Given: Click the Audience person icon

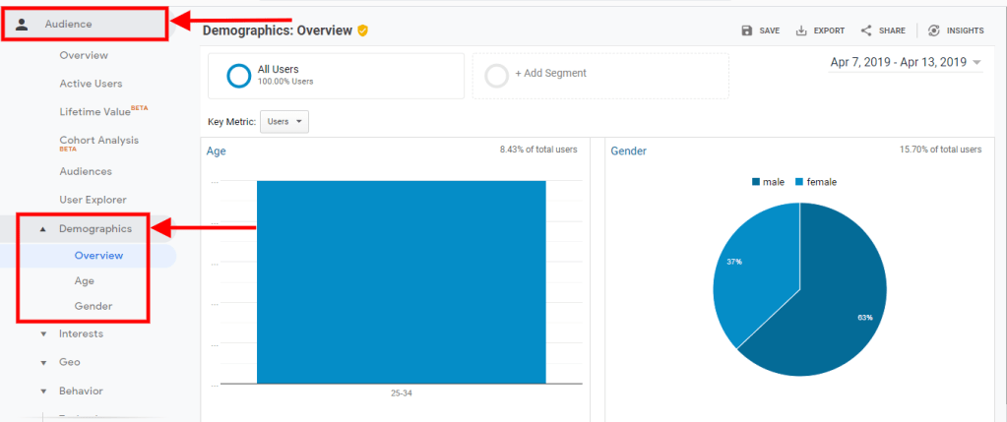Looking at the screenshot, I should [23, 25].
